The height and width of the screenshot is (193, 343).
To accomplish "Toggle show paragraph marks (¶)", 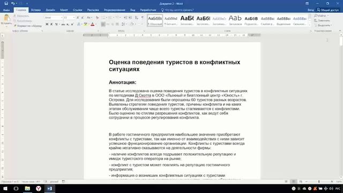I will pyautogui.click(x=143, y=18).
